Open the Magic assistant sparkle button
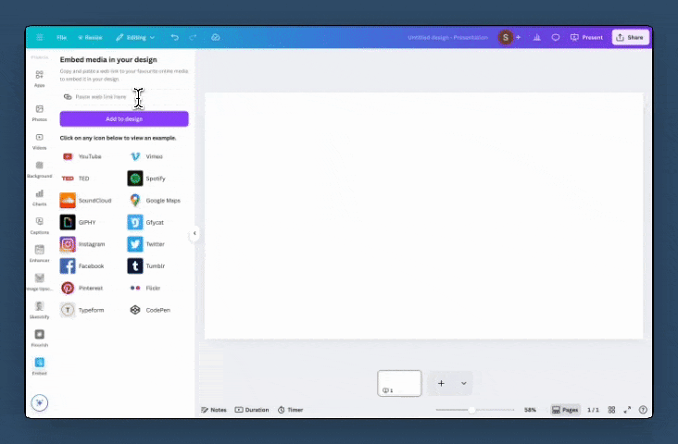Image resolution: width=678 pixels, height=444 pixels. 39,403
